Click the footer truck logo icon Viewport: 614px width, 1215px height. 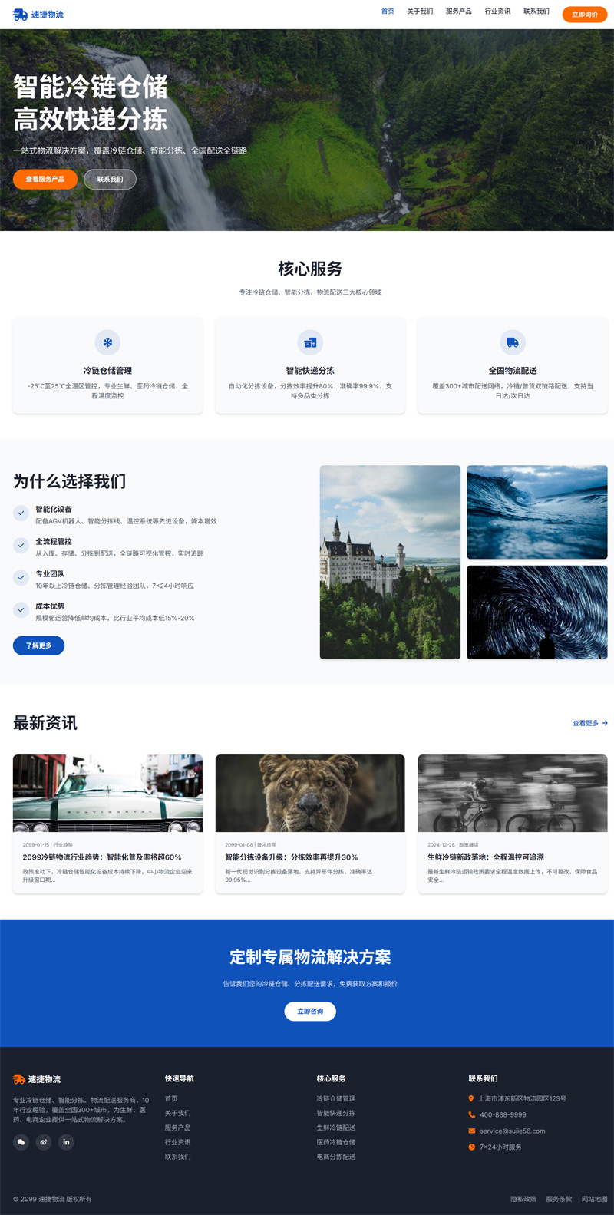point(19,1079)
